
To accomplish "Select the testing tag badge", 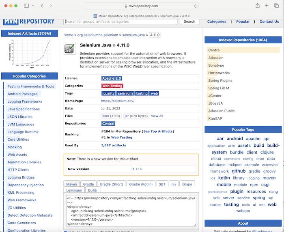I will 142,93.
